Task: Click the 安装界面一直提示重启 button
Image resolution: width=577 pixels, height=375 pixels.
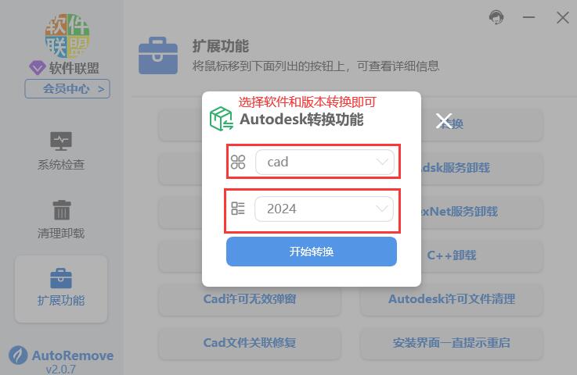Action: click(x=452, y=343)
